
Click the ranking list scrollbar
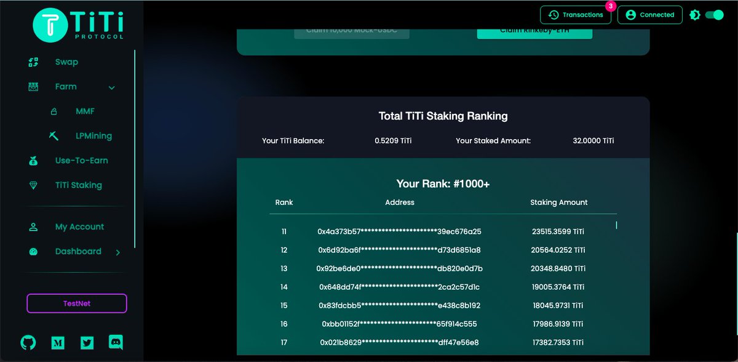pyautogui.click(x=616, y=225)
